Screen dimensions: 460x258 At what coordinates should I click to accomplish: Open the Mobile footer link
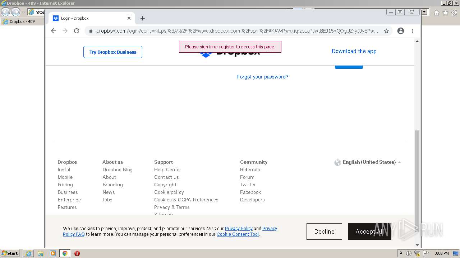65,177
